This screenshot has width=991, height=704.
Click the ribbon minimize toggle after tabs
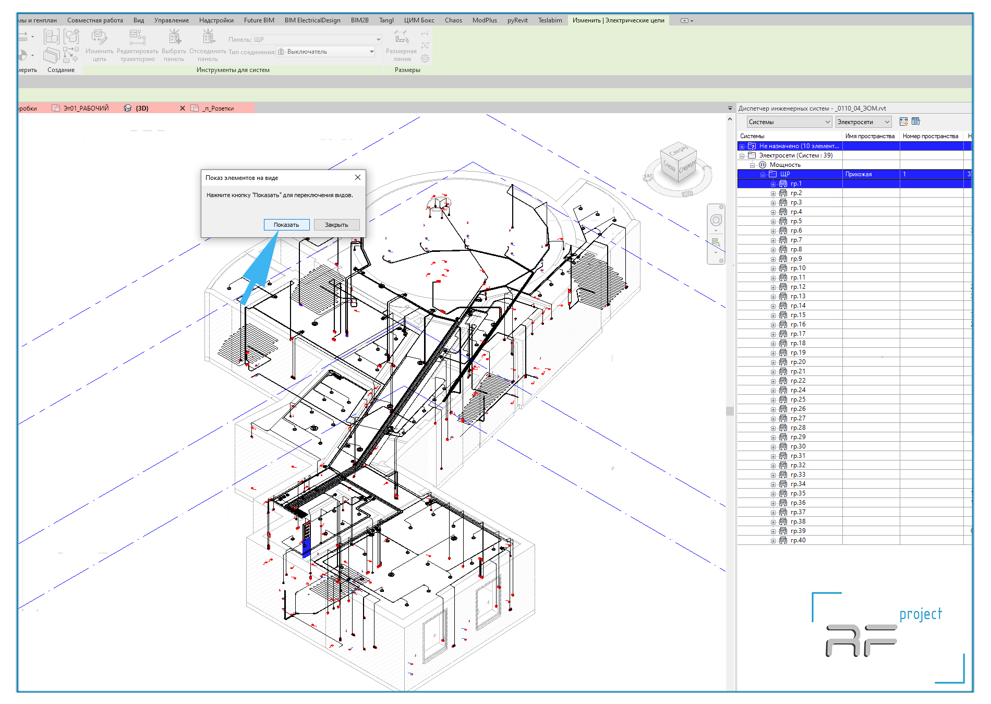[x=686, y=21]
